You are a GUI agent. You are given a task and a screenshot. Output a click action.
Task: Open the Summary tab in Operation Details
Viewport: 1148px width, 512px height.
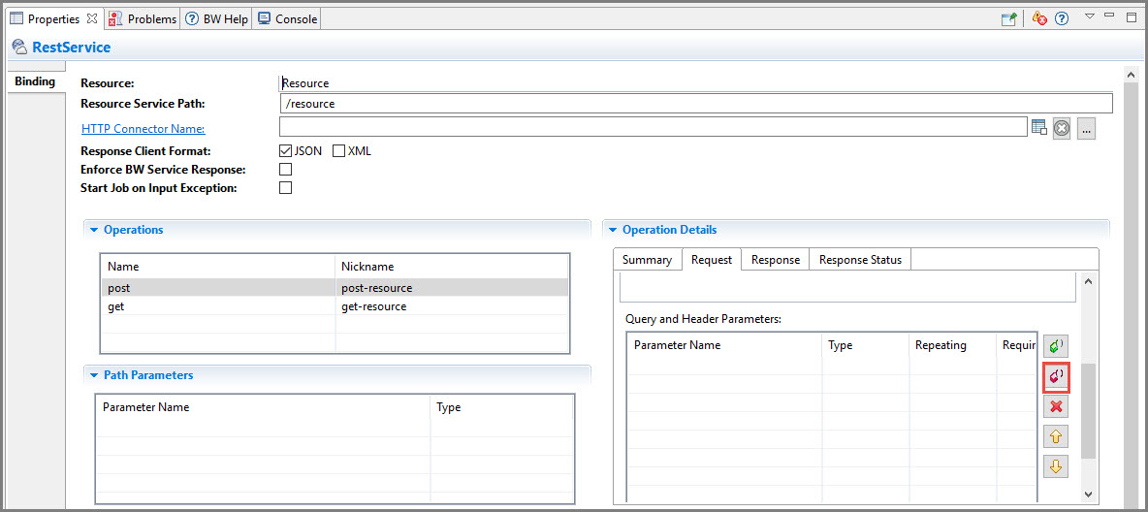click(x=648, y=260)
